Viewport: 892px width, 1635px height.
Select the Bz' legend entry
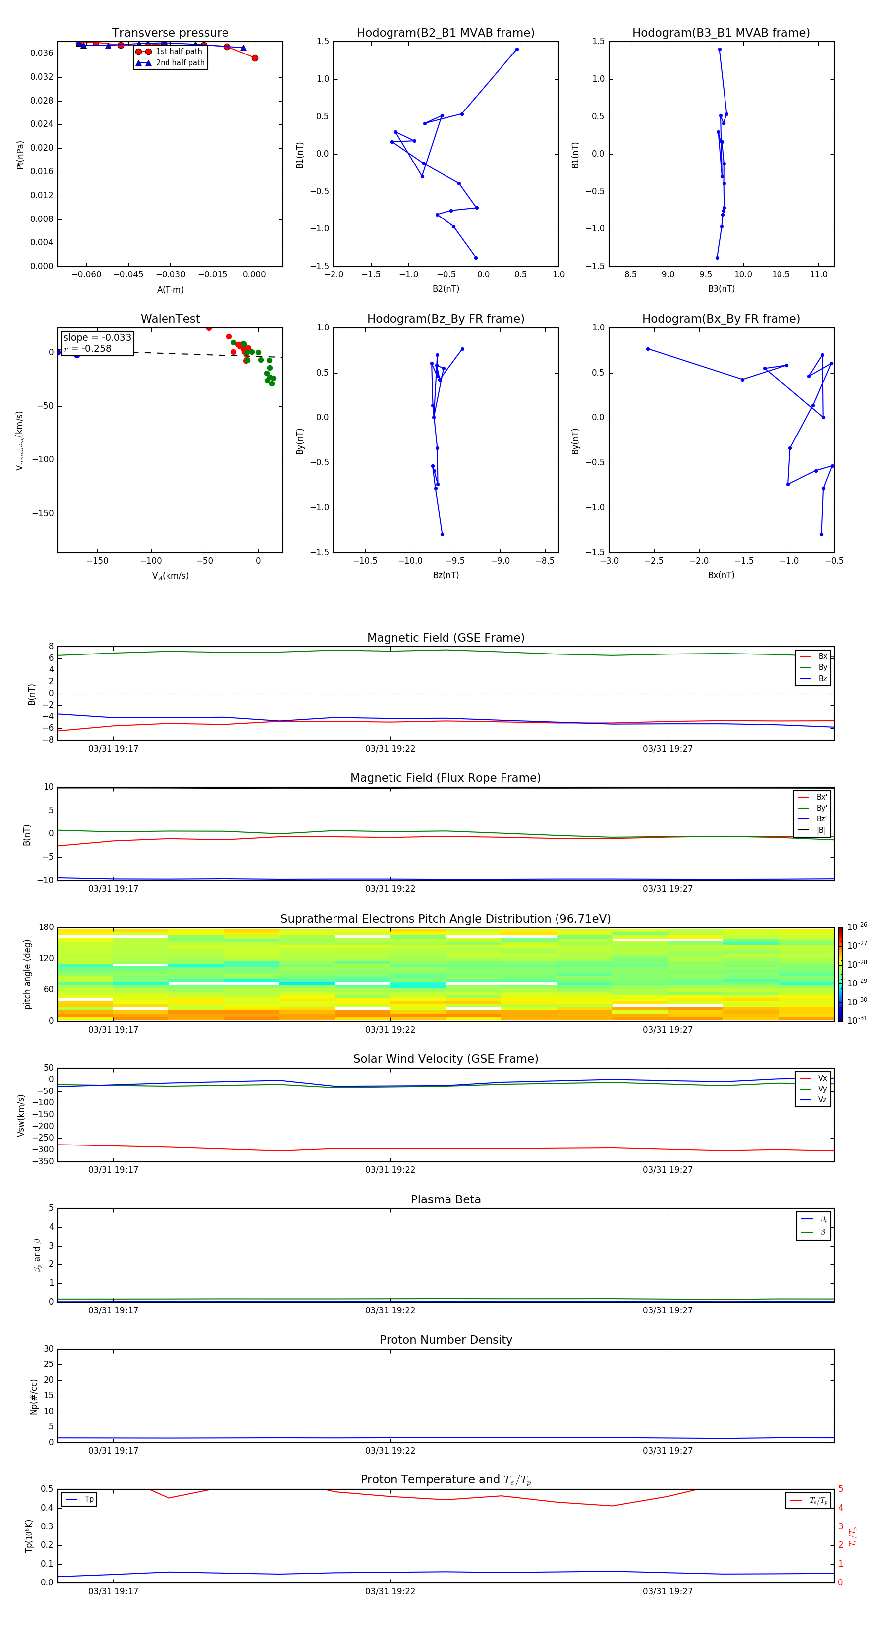812,819
